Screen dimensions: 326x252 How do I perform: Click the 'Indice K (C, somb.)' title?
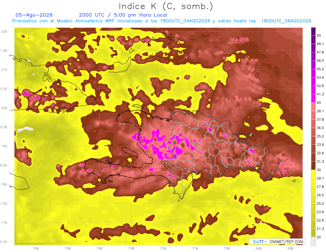pyautogui.click(x=166, y=6)
